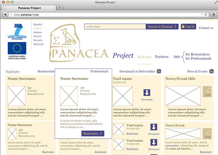Click the Highlights section label
The height and width of the screenshot is (155, 218).
[13, 72]
